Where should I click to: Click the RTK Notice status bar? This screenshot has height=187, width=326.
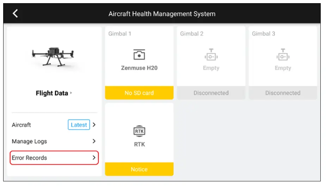click(x=139, y=169)
